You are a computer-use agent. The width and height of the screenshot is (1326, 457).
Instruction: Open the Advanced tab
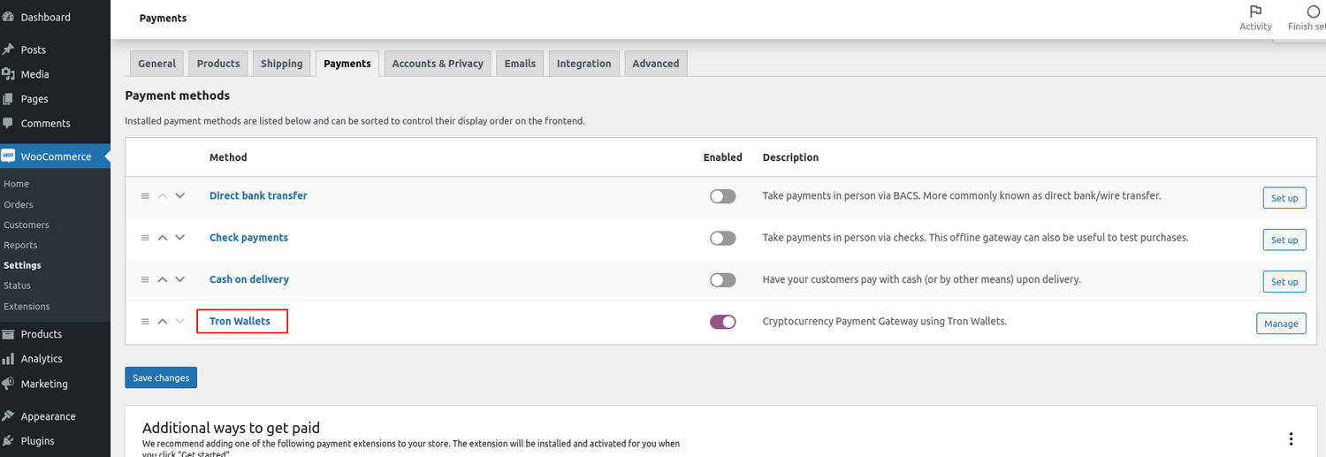(656, 64)
